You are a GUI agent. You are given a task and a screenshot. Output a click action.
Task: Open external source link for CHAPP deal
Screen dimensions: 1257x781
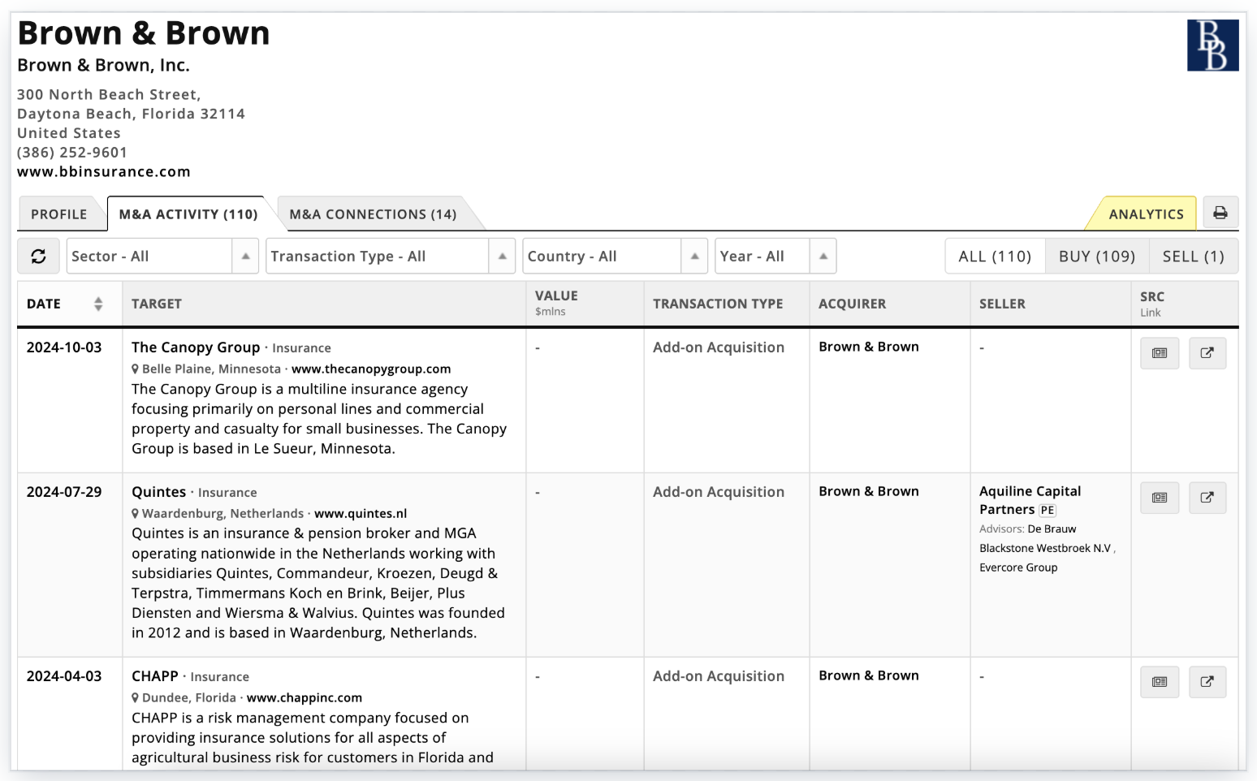[x=1207, y=682]
